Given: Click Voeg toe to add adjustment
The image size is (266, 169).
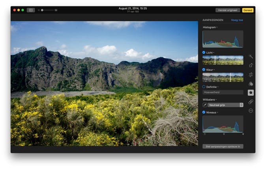Looking at the screenshot, I should coord(237,20).
